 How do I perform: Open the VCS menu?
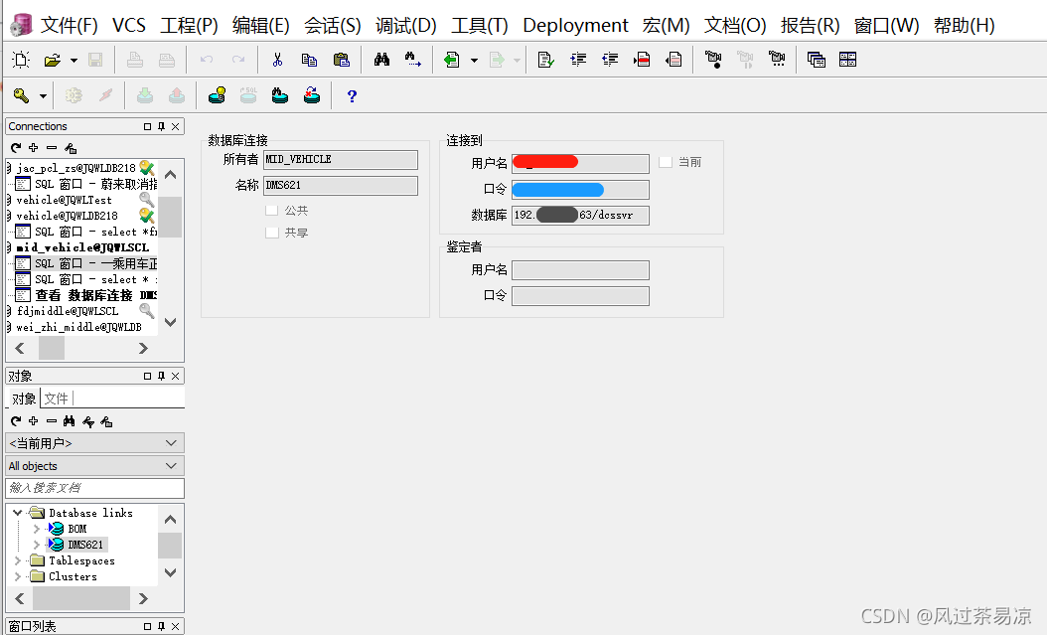click(x=129, y=26)
